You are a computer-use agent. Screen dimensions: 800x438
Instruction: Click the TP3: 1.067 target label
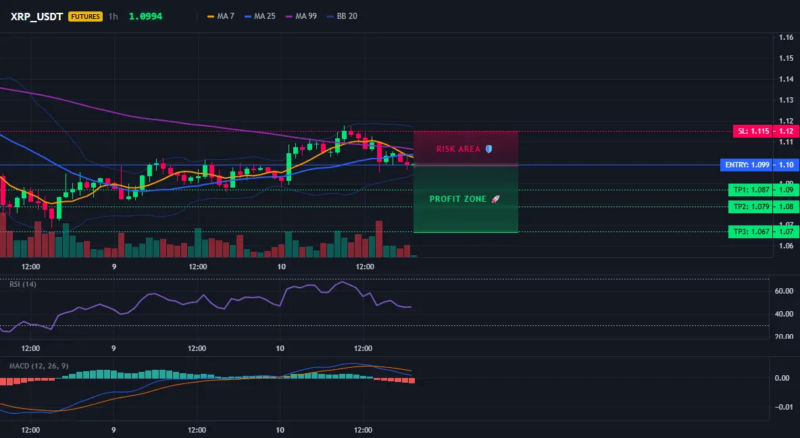click(x=751, y=231)
